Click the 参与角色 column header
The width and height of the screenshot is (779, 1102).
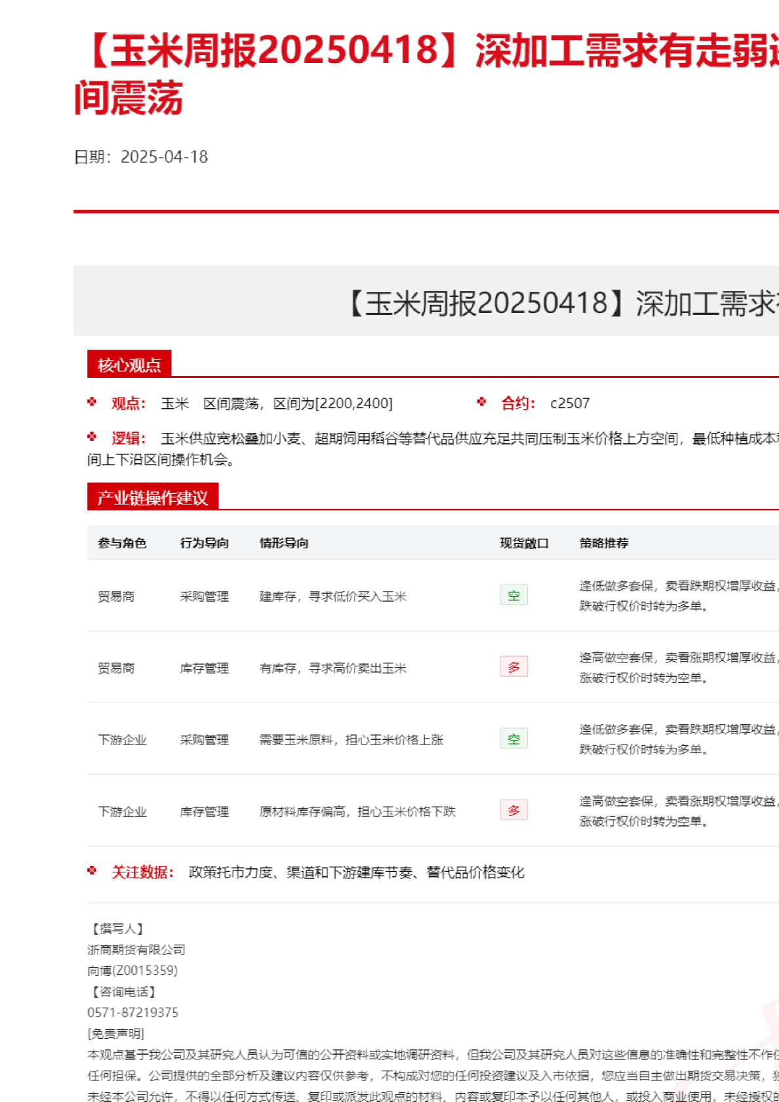click(x=122, y=543)
